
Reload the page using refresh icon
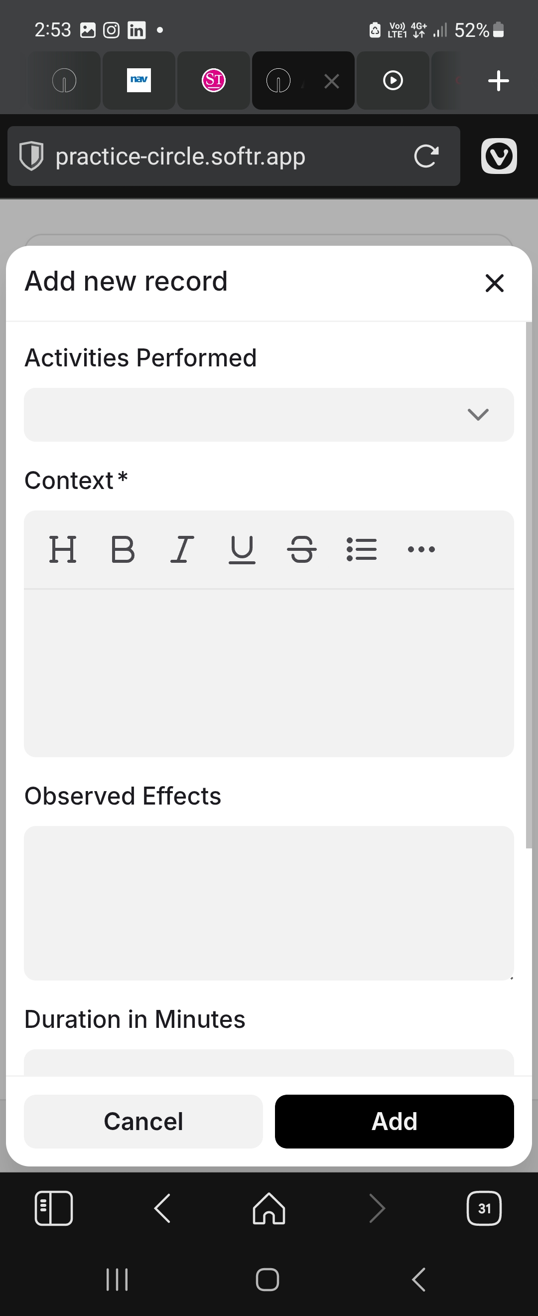coord(426,157)
